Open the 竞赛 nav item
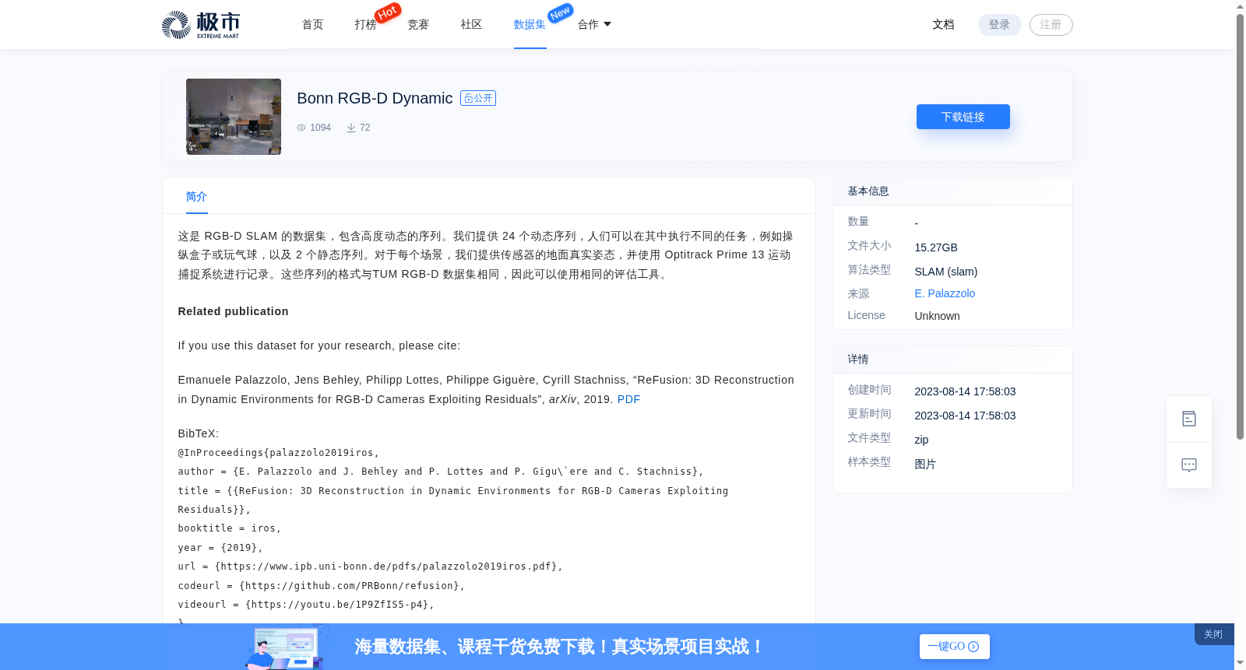Image resolution: width=1246 pixels, height=670 pixels. click(x=418, y=25)
